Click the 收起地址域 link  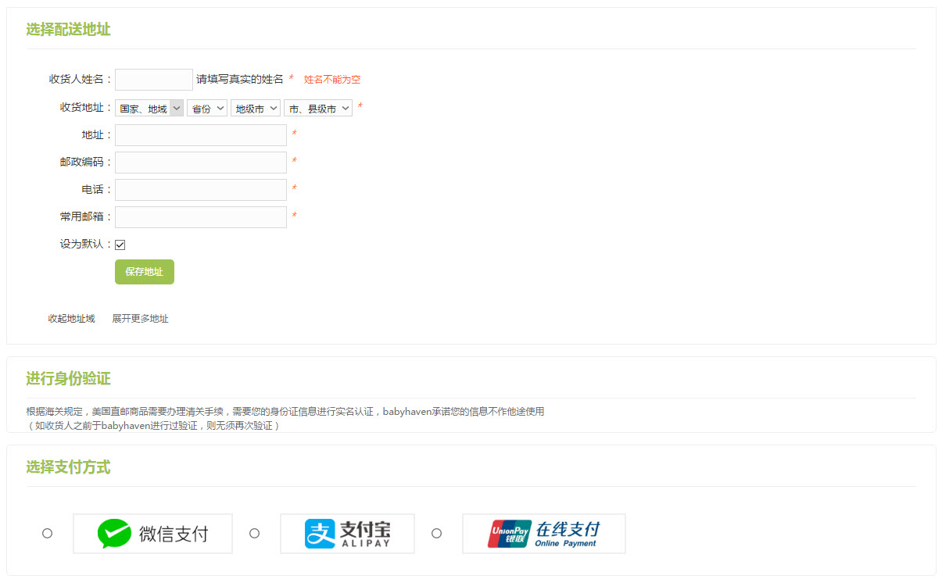pos(71,319)
